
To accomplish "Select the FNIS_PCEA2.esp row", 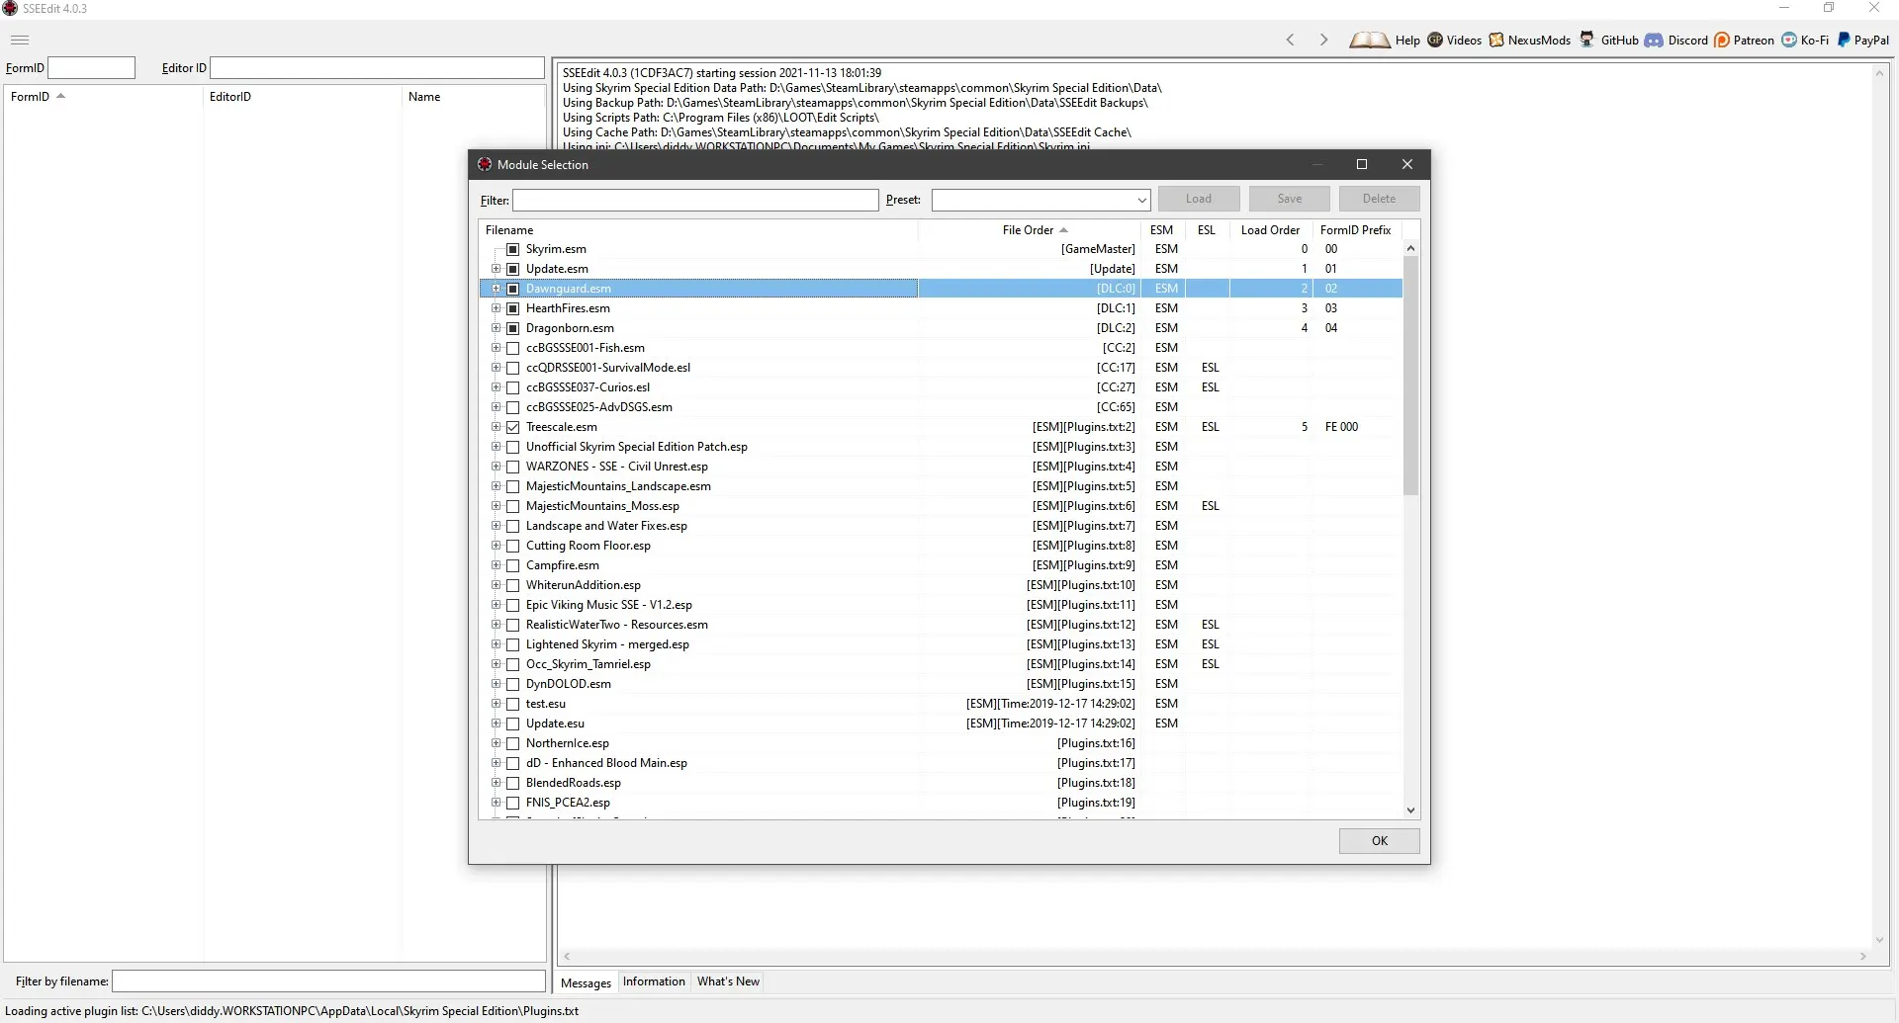I will (x=941, y=803).
